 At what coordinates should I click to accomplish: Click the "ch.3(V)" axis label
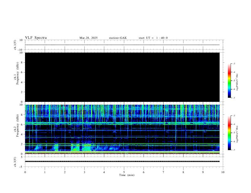pyautogui.click(x=15, y=162)
